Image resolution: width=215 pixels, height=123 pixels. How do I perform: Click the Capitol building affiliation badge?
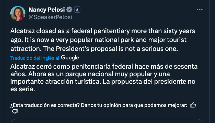coord(77,10)
